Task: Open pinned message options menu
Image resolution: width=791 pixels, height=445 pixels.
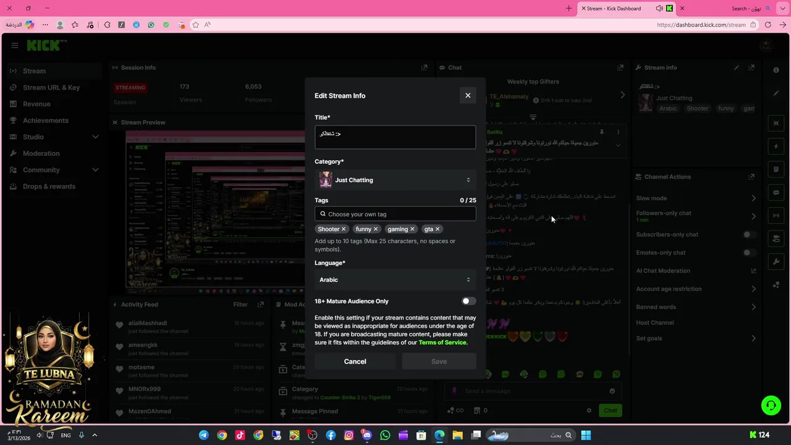Action: pyautogui.click(x=618, y=132)
